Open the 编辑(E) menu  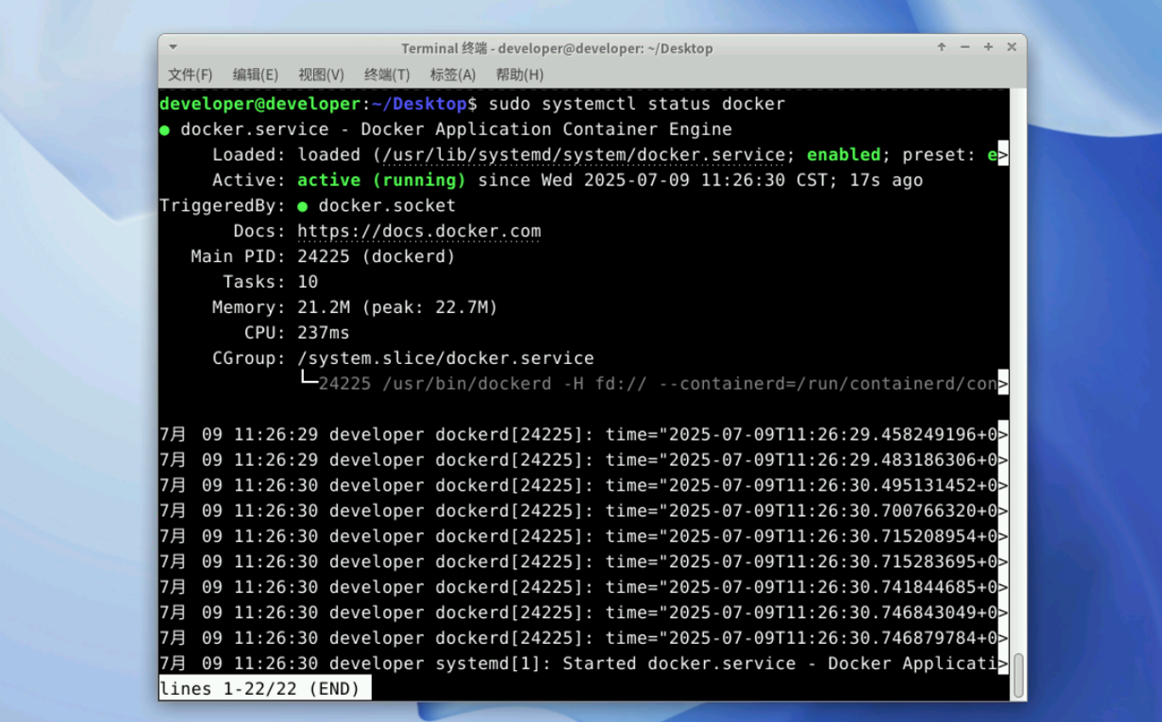click(x=255, y=75)
